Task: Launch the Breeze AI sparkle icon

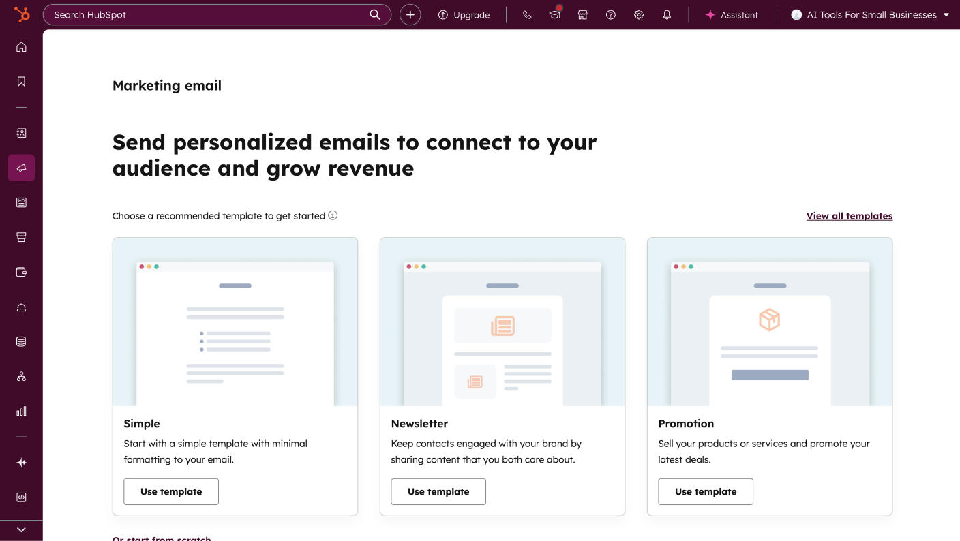Action: tap(21, 462)
